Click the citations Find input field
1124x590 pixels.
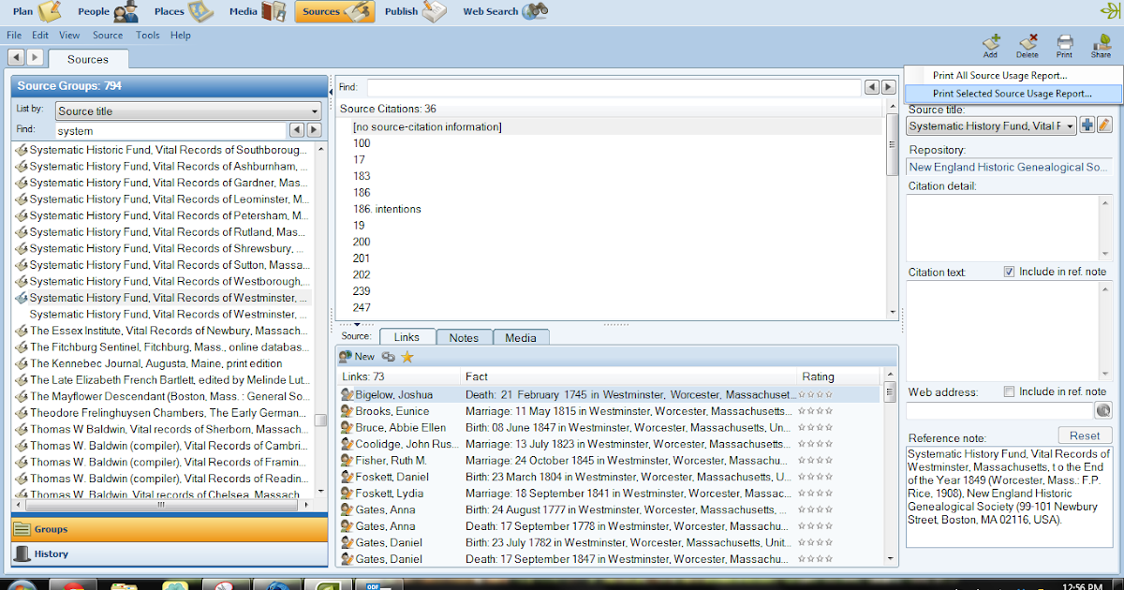(614, 87)
